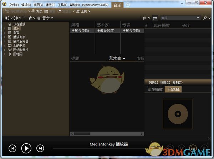Select 全部 (0 项目) under 艺术家
The image size is (214, 159).
[x=108, y=31]
